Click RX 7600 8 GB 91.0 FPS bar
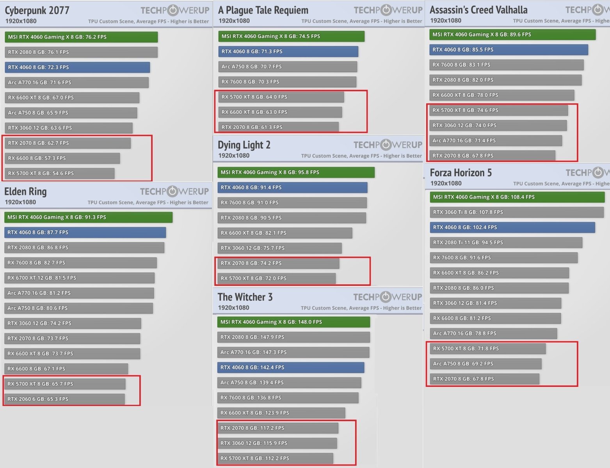 [x=292, y=203]
